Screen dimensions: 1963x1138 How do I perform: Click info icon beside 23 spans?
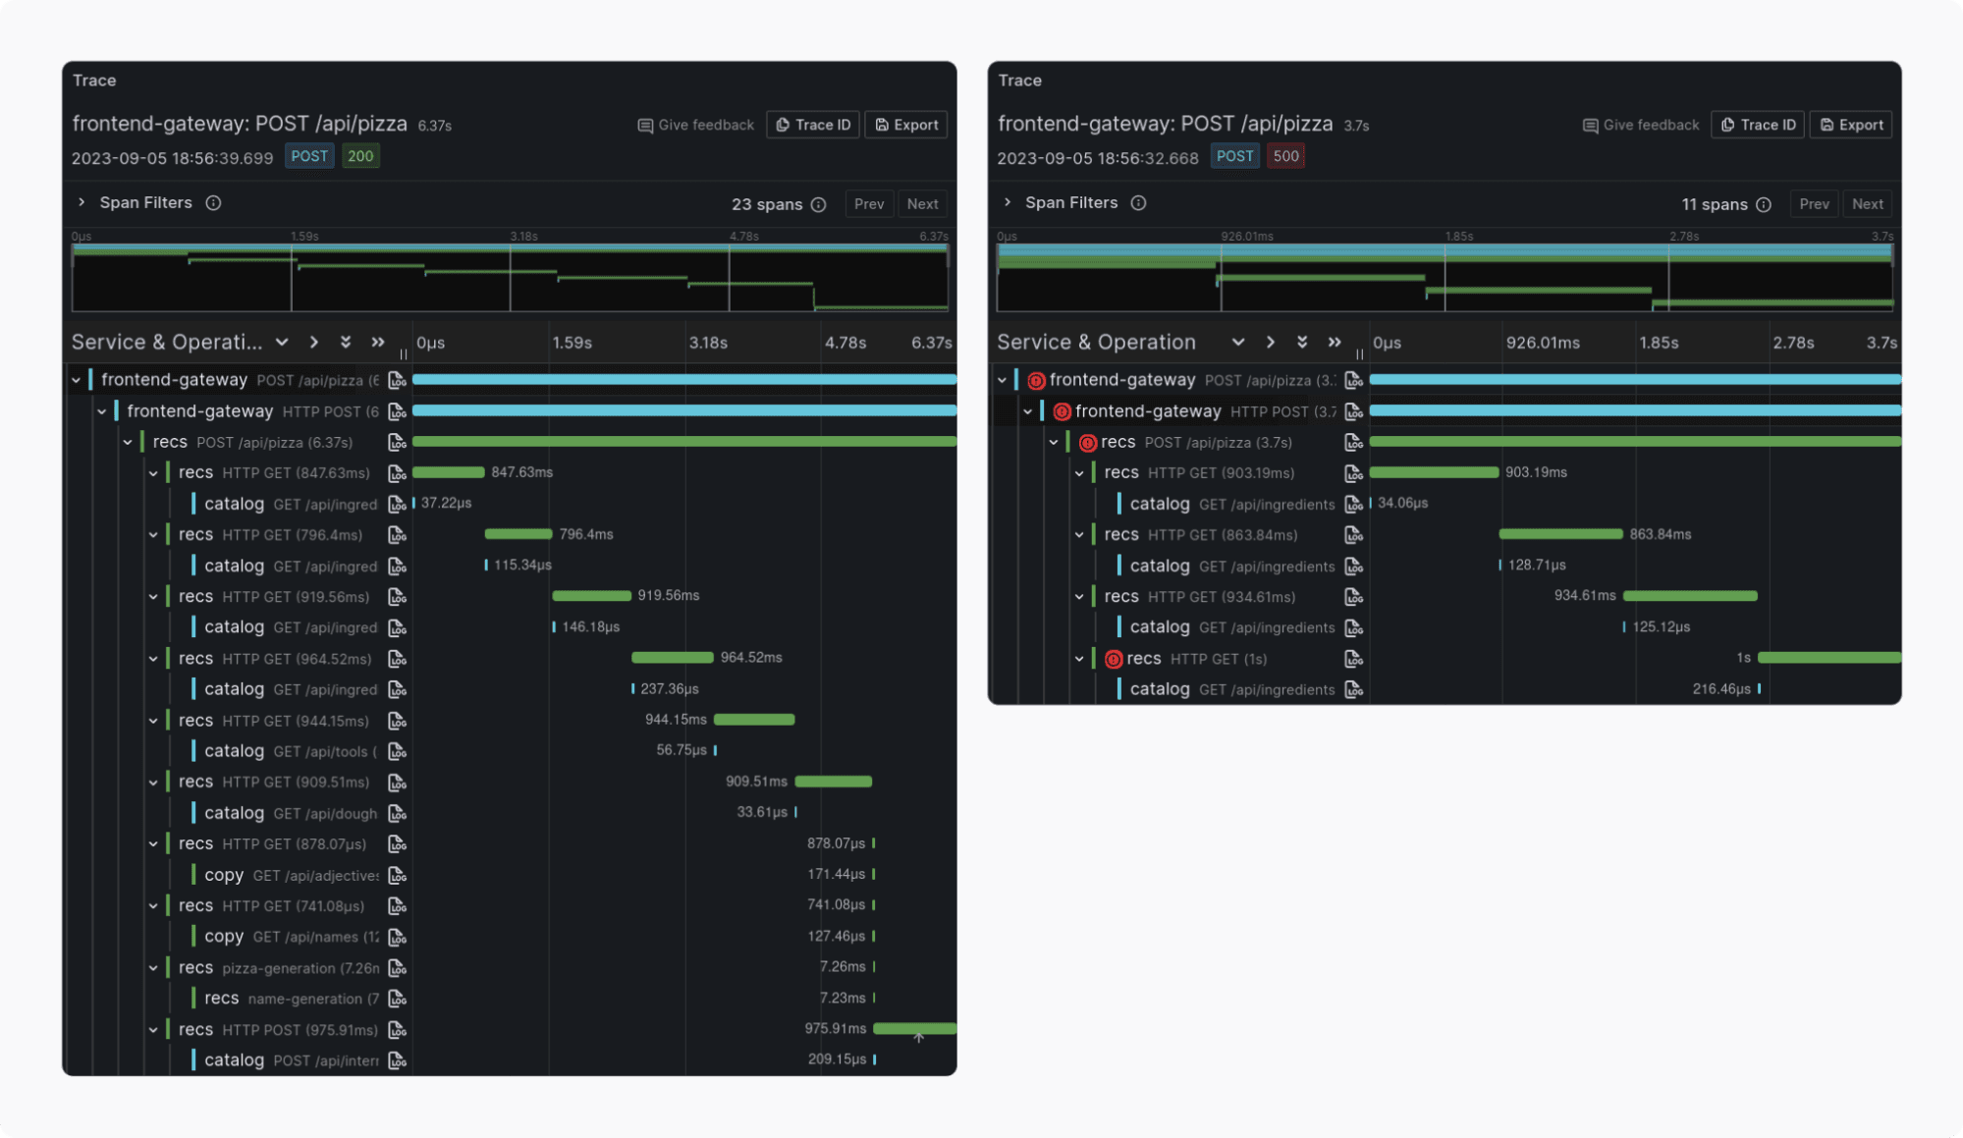[x=818, y=204]
